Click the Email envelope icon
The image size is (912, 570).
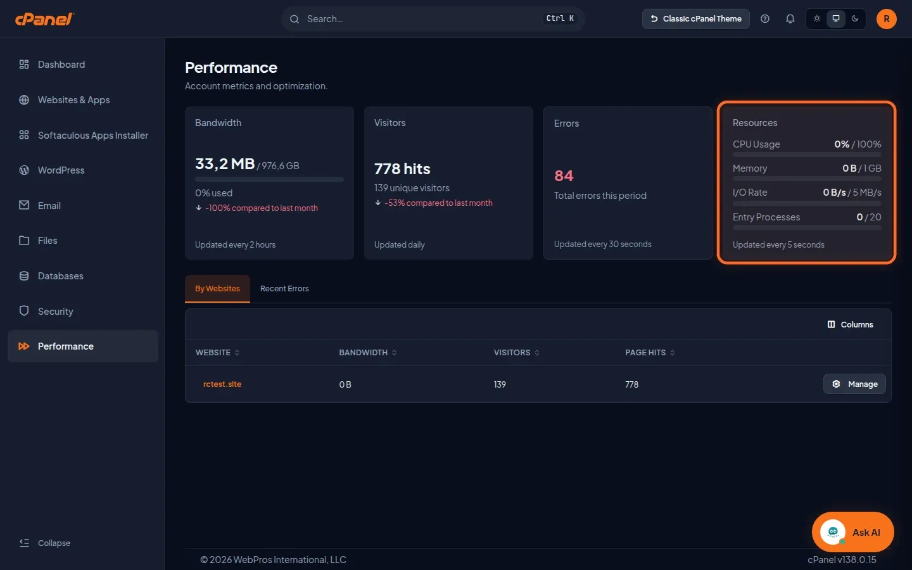(24, 205)
